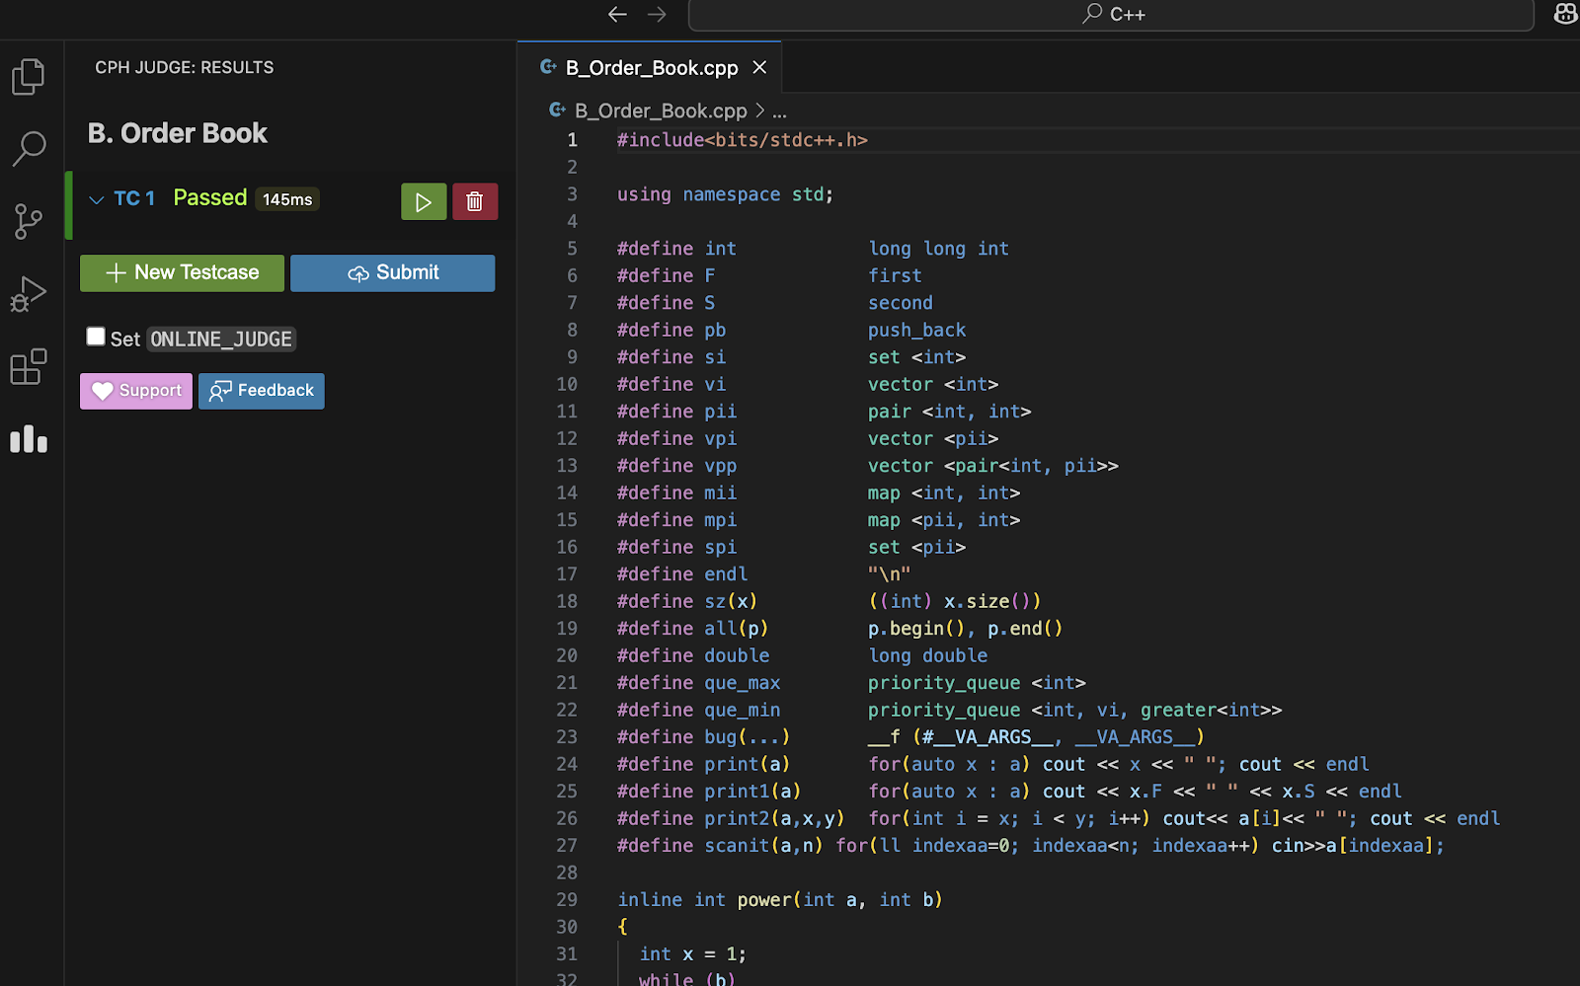The height and width of the screenshot is (986, 1580).
Task: Click the Support button
Action: pos(136,391)
